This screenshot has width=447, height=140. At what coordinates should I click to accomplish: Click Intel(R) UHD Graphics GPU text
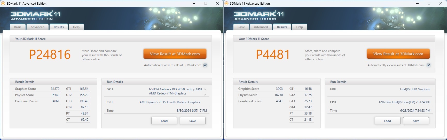[x=415, y=89]
